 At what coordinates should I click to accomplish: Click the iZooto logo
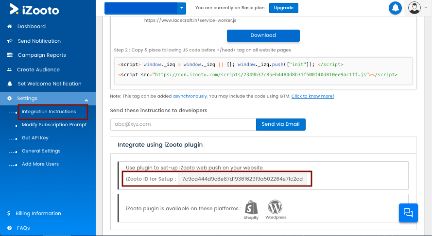point(34,10)
